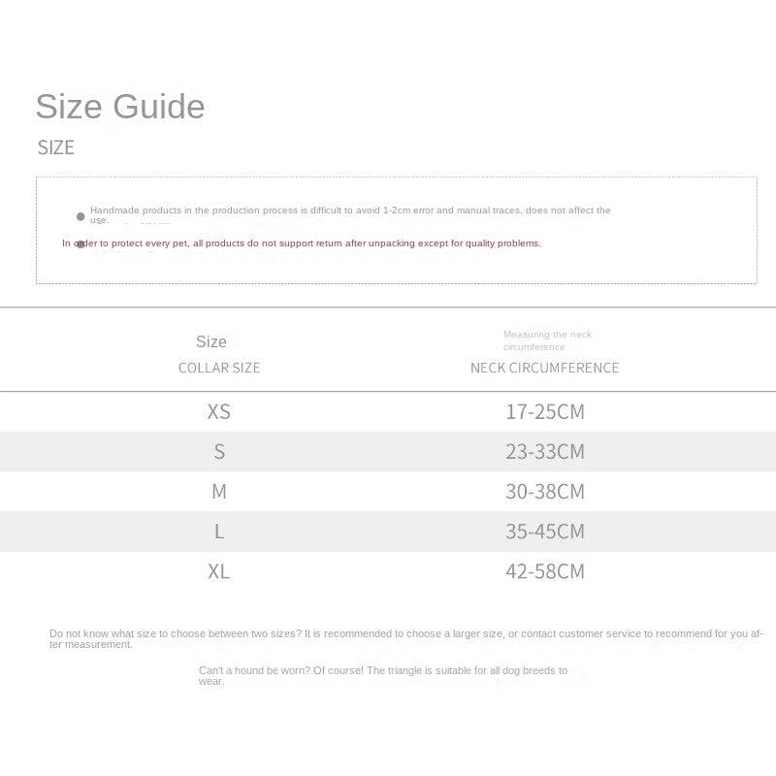
Task: Click the 35-45CM neck measurement
Action: pyautogui.click(x=545, y=532)
